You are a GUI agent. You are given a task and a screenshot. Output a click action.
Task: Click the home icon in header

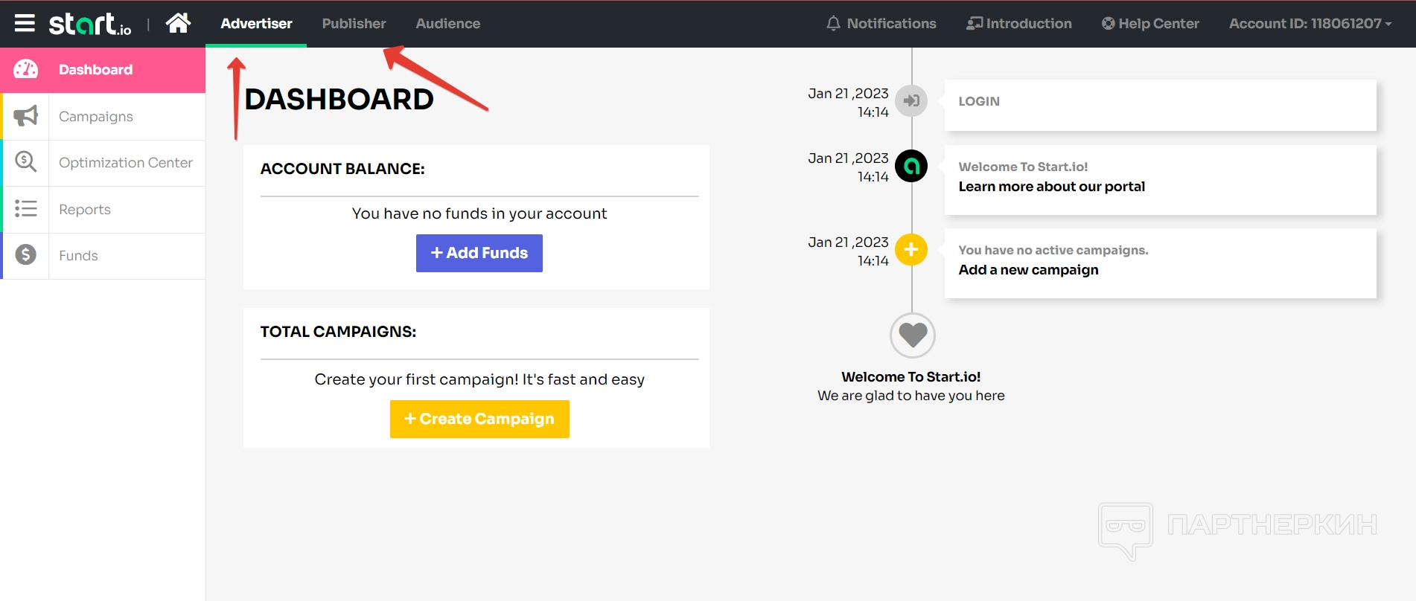(x=178, y=23)
